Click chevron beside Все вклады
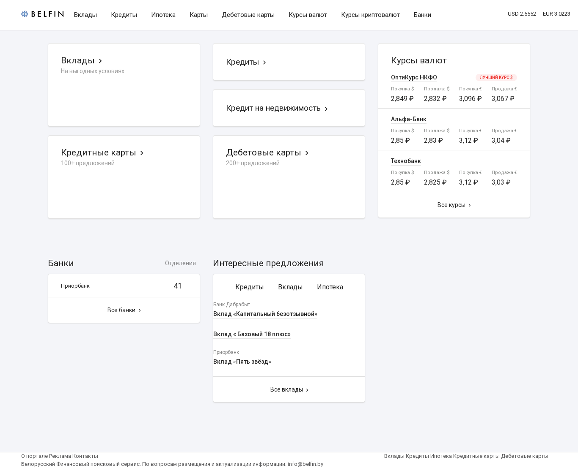This screenshot has height=468, width=578. tap(307, 390)
